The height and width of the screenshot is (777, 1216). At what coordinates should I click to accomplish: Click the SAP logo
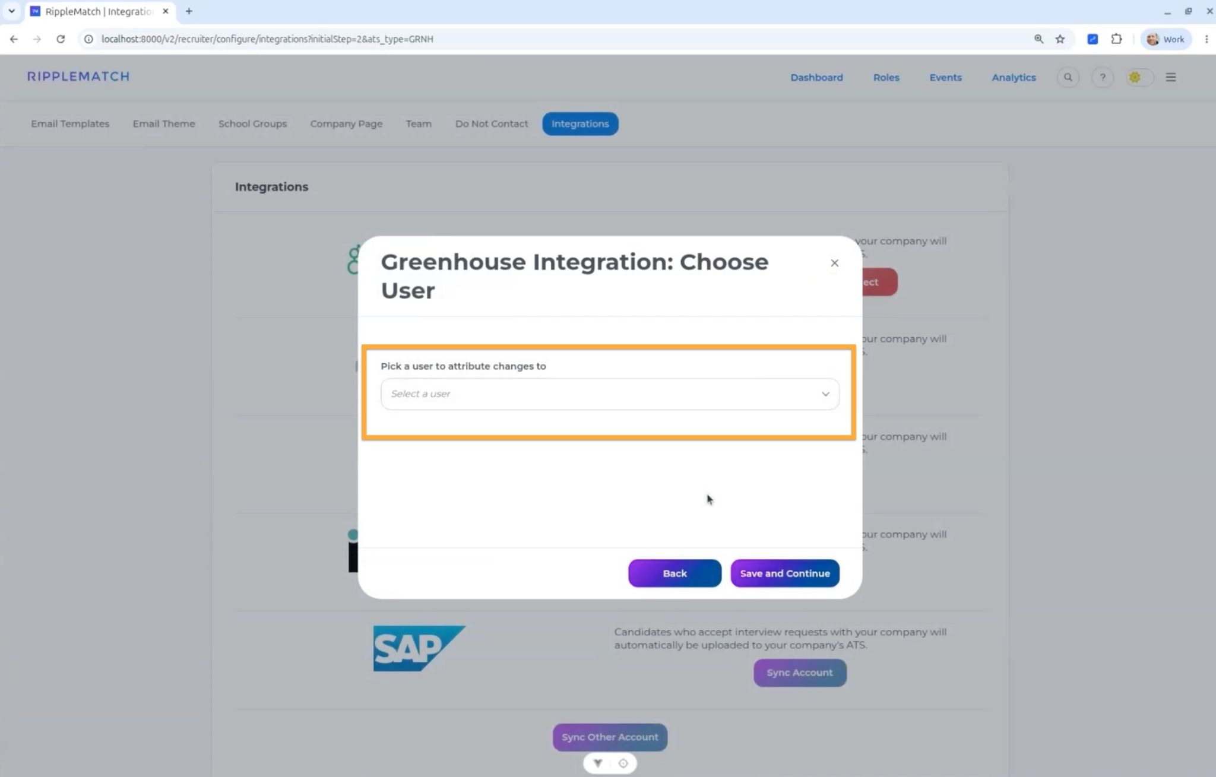point(419,648)
